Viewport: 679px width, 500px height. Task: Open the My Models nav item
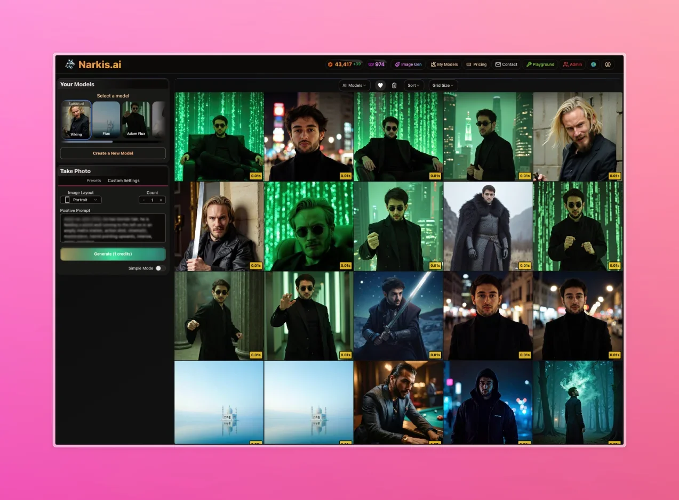pyautogui.click(x=444, y=64)
